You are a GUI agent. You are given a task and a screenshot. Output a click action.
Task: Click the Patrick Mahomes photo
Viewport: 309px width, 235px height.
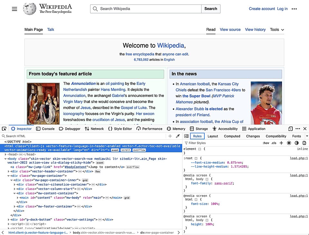(266, 103)
